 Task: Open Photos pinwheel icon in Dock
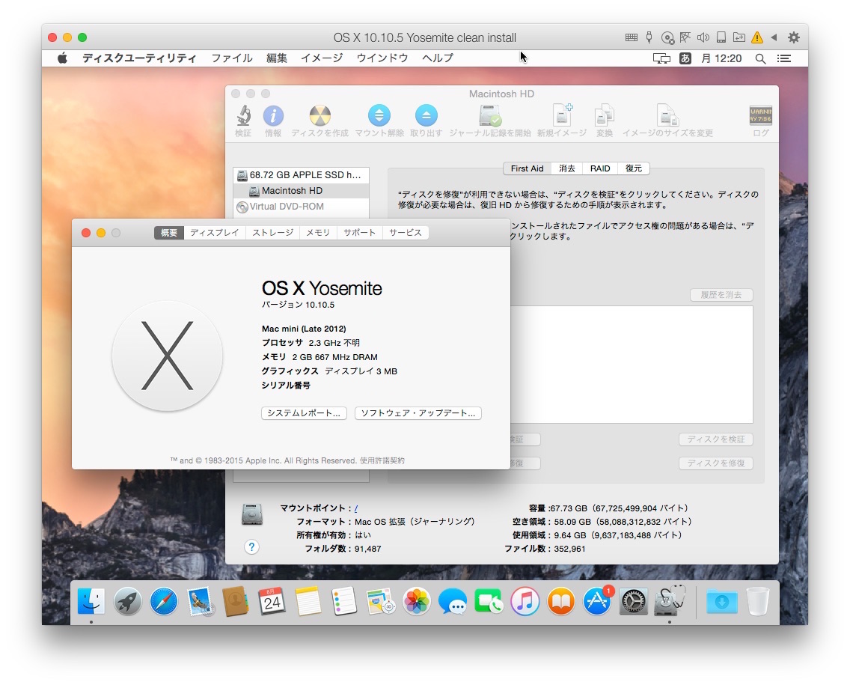tap(416, 601)
